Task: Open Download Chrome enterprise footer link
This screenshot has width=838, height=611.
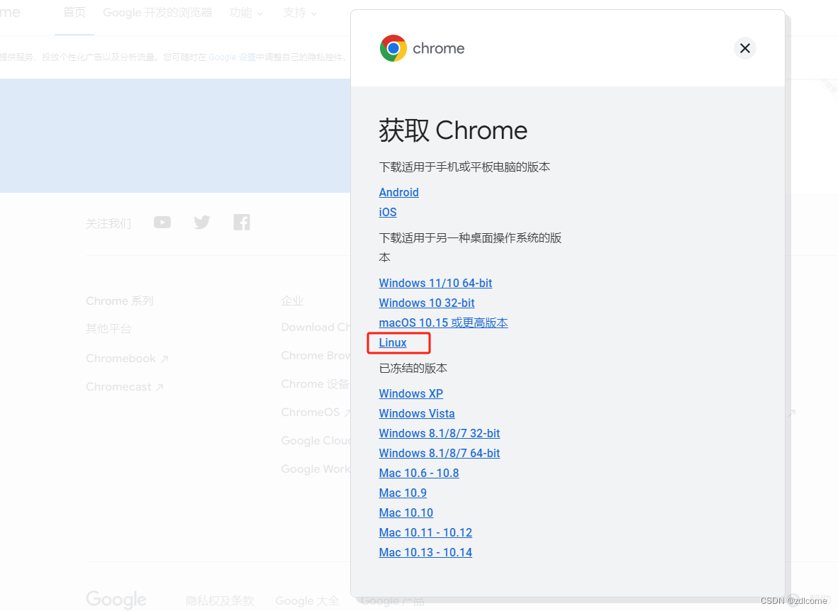Action: click(x=316, y=327)
